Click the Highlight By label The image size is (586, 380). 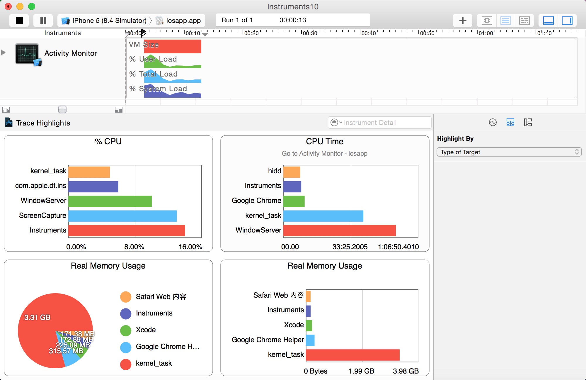point(455,138)
